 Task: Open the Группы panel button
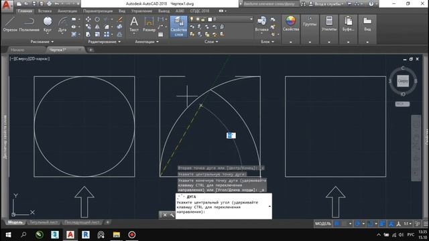310,22
